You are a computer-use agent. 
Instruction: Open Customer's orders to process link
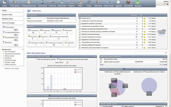point(92,21)
